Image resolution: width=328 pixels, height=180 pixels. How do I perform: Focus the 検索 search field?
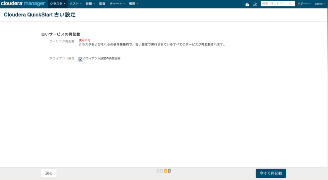(x=278, y=4)
